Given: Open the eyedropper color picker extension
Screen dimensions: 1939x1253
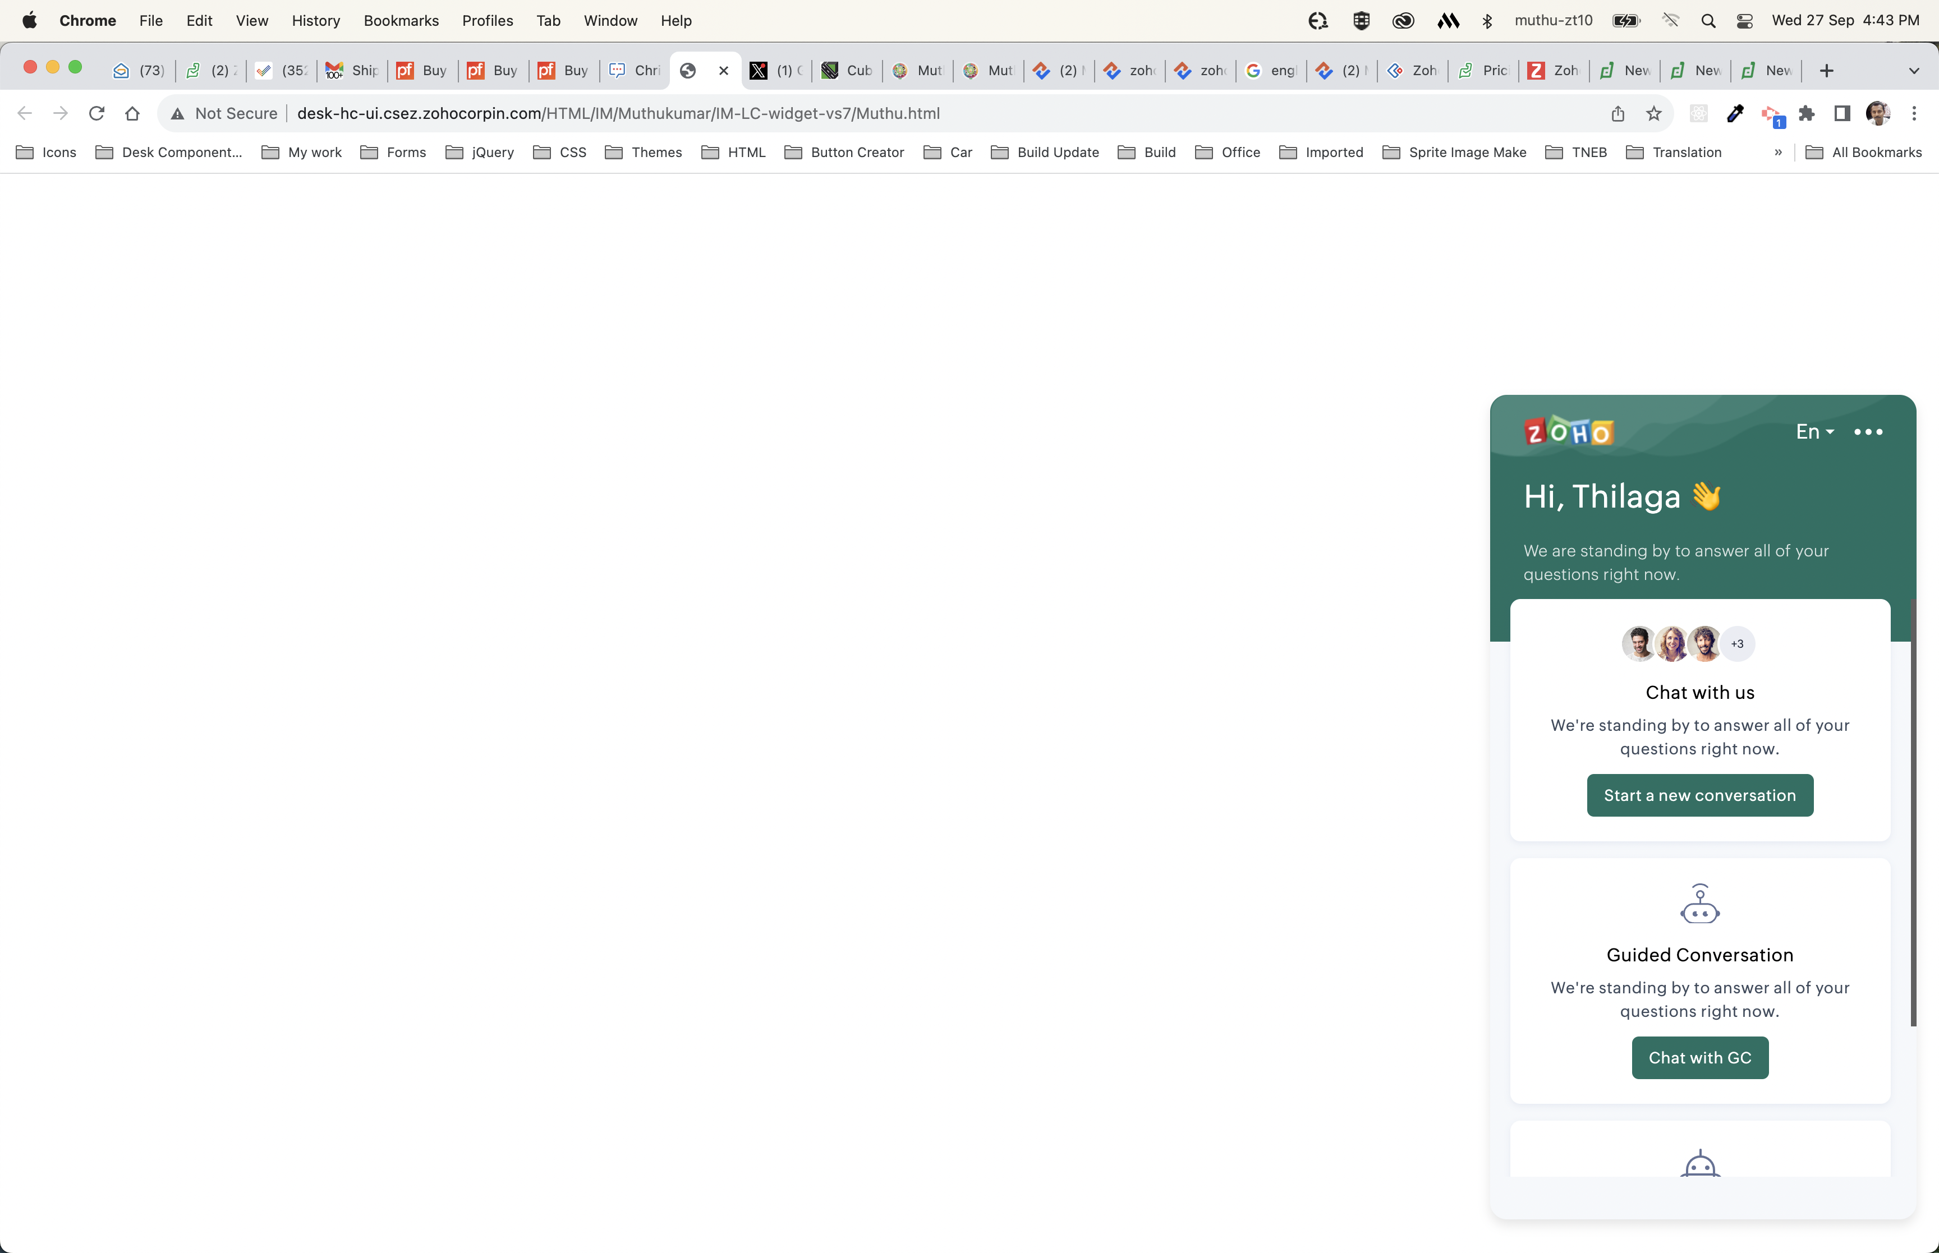Looking at the screenshot, I should point(1735,113).
